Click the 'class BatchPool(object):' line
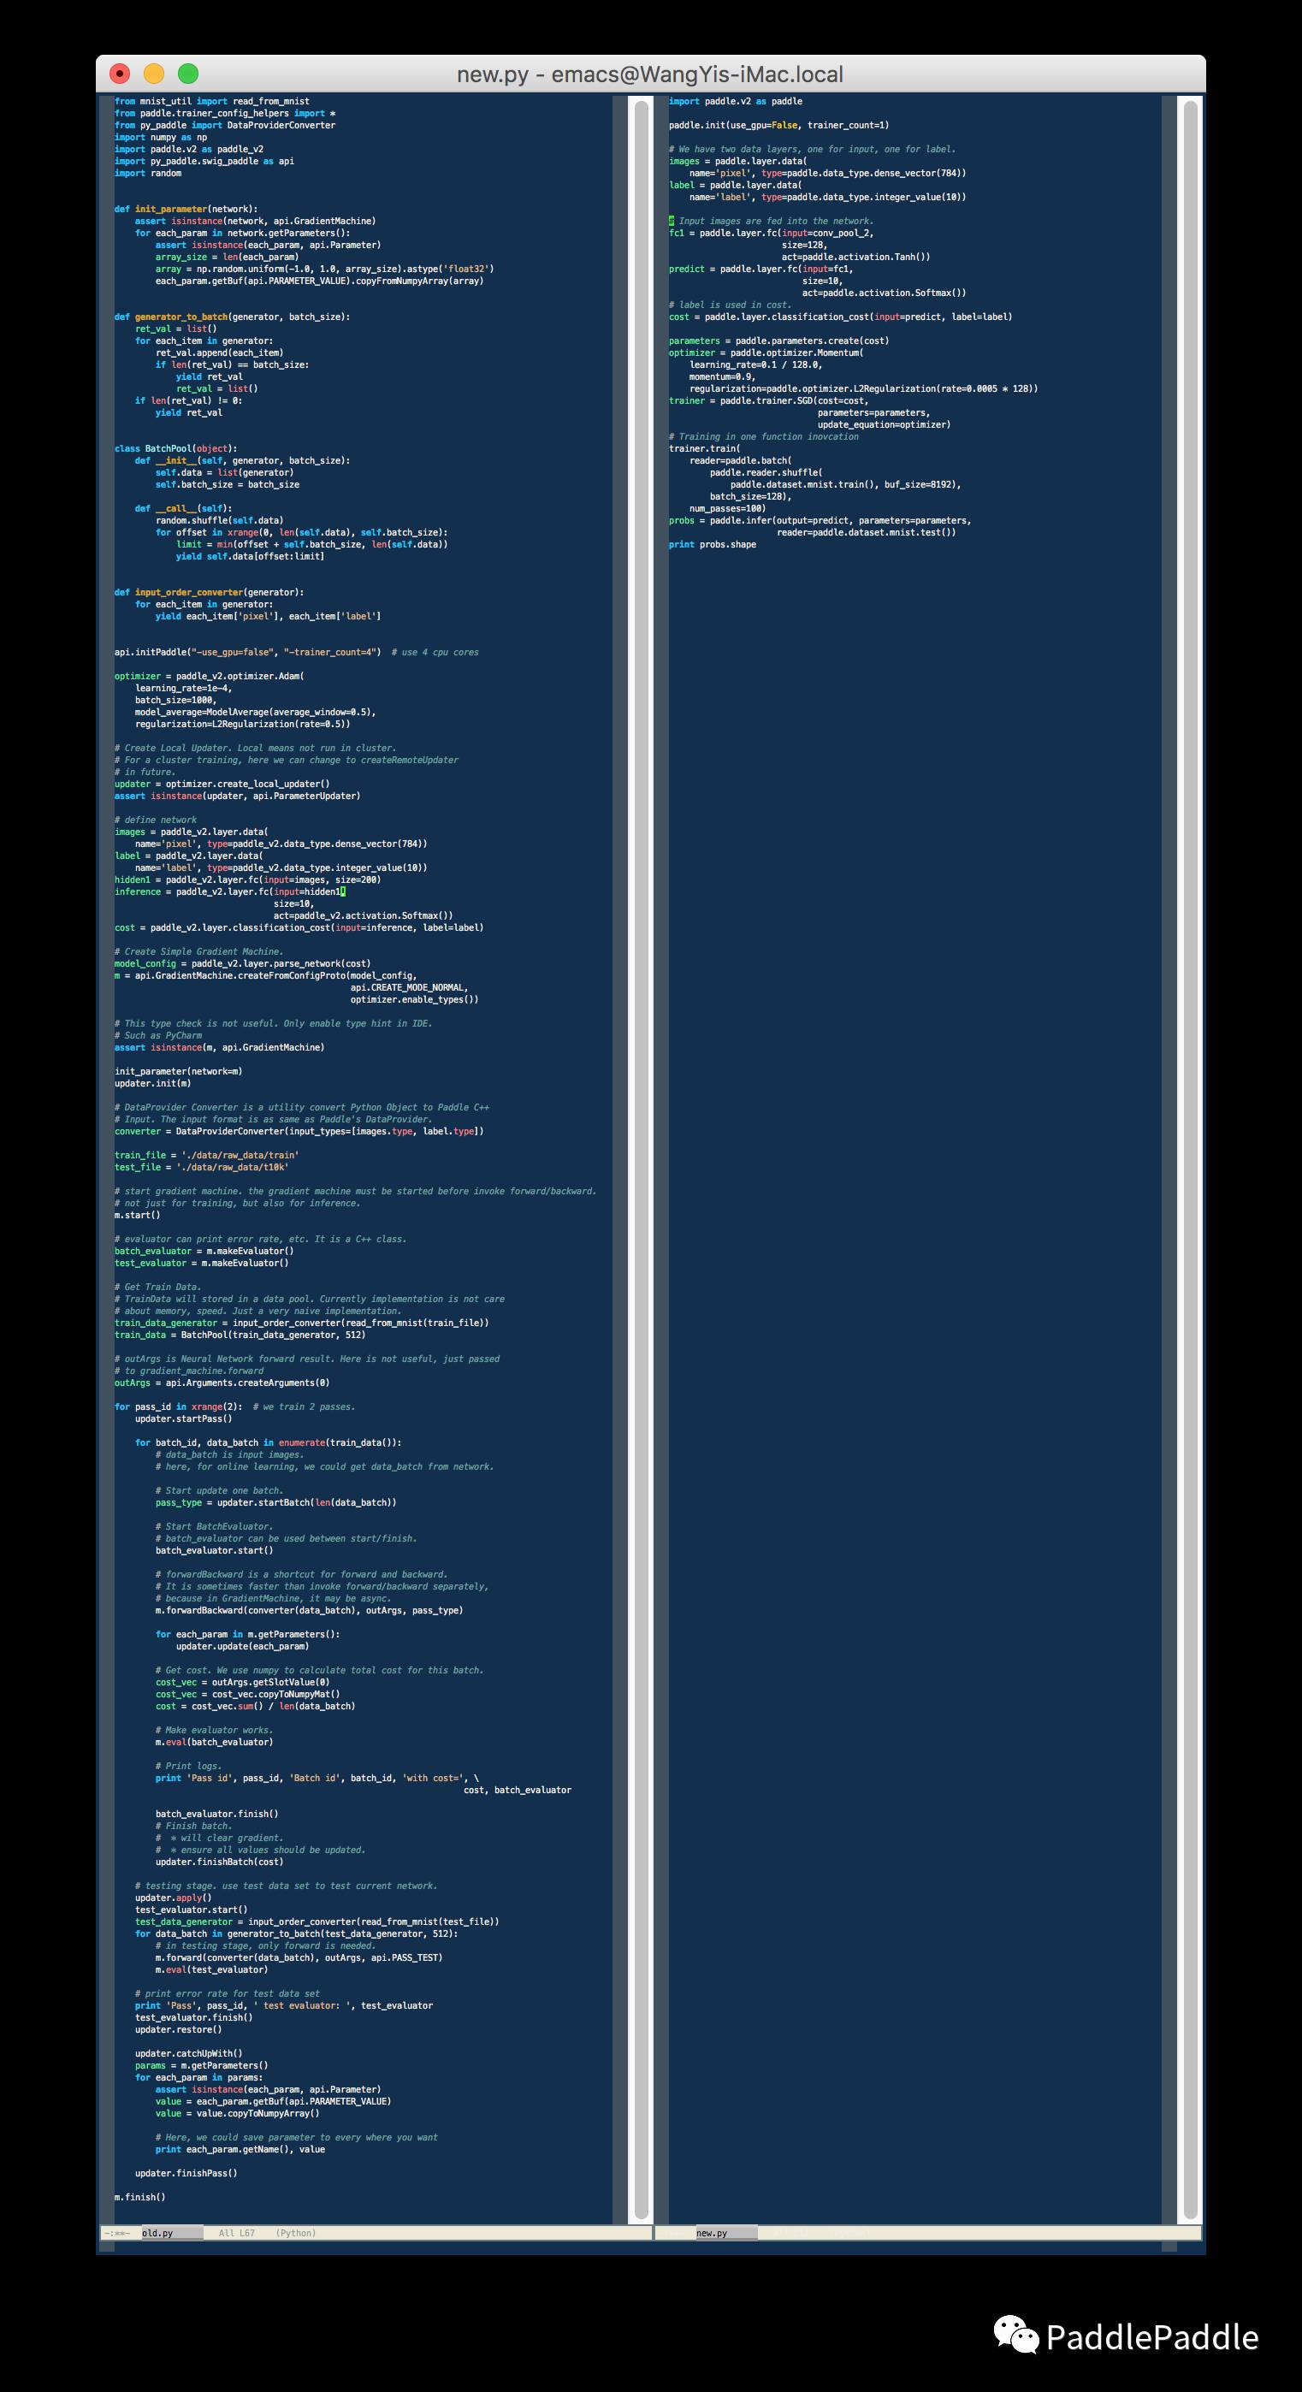The width and height of the screenshot is (1302, 2392). [x=175, y=448]
